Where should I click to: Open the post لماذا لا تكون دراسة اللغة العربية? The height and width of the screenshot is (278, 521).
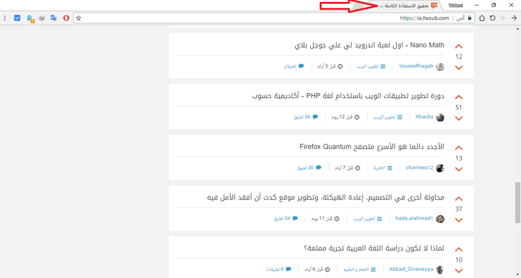coord(374,248)
